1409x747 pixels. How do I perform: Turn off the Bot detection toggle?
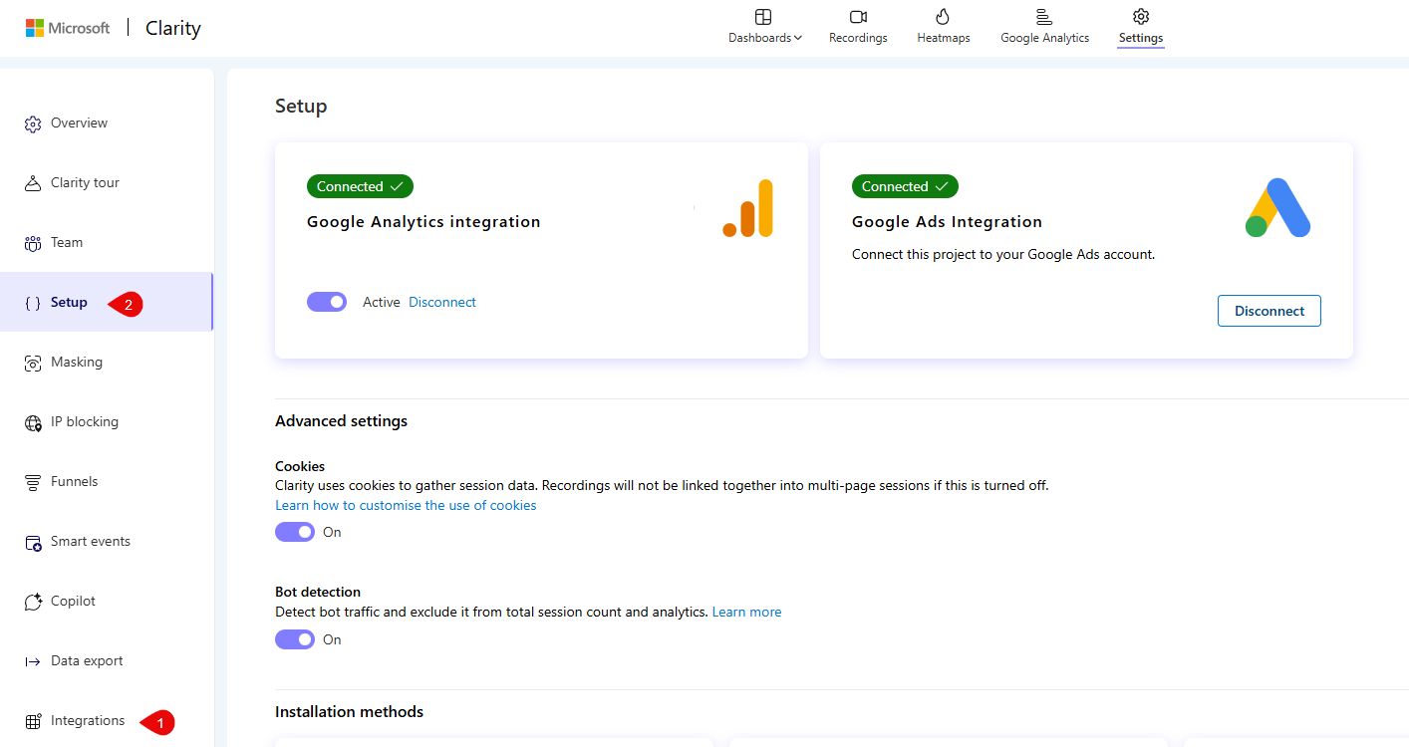click(295, 639)
